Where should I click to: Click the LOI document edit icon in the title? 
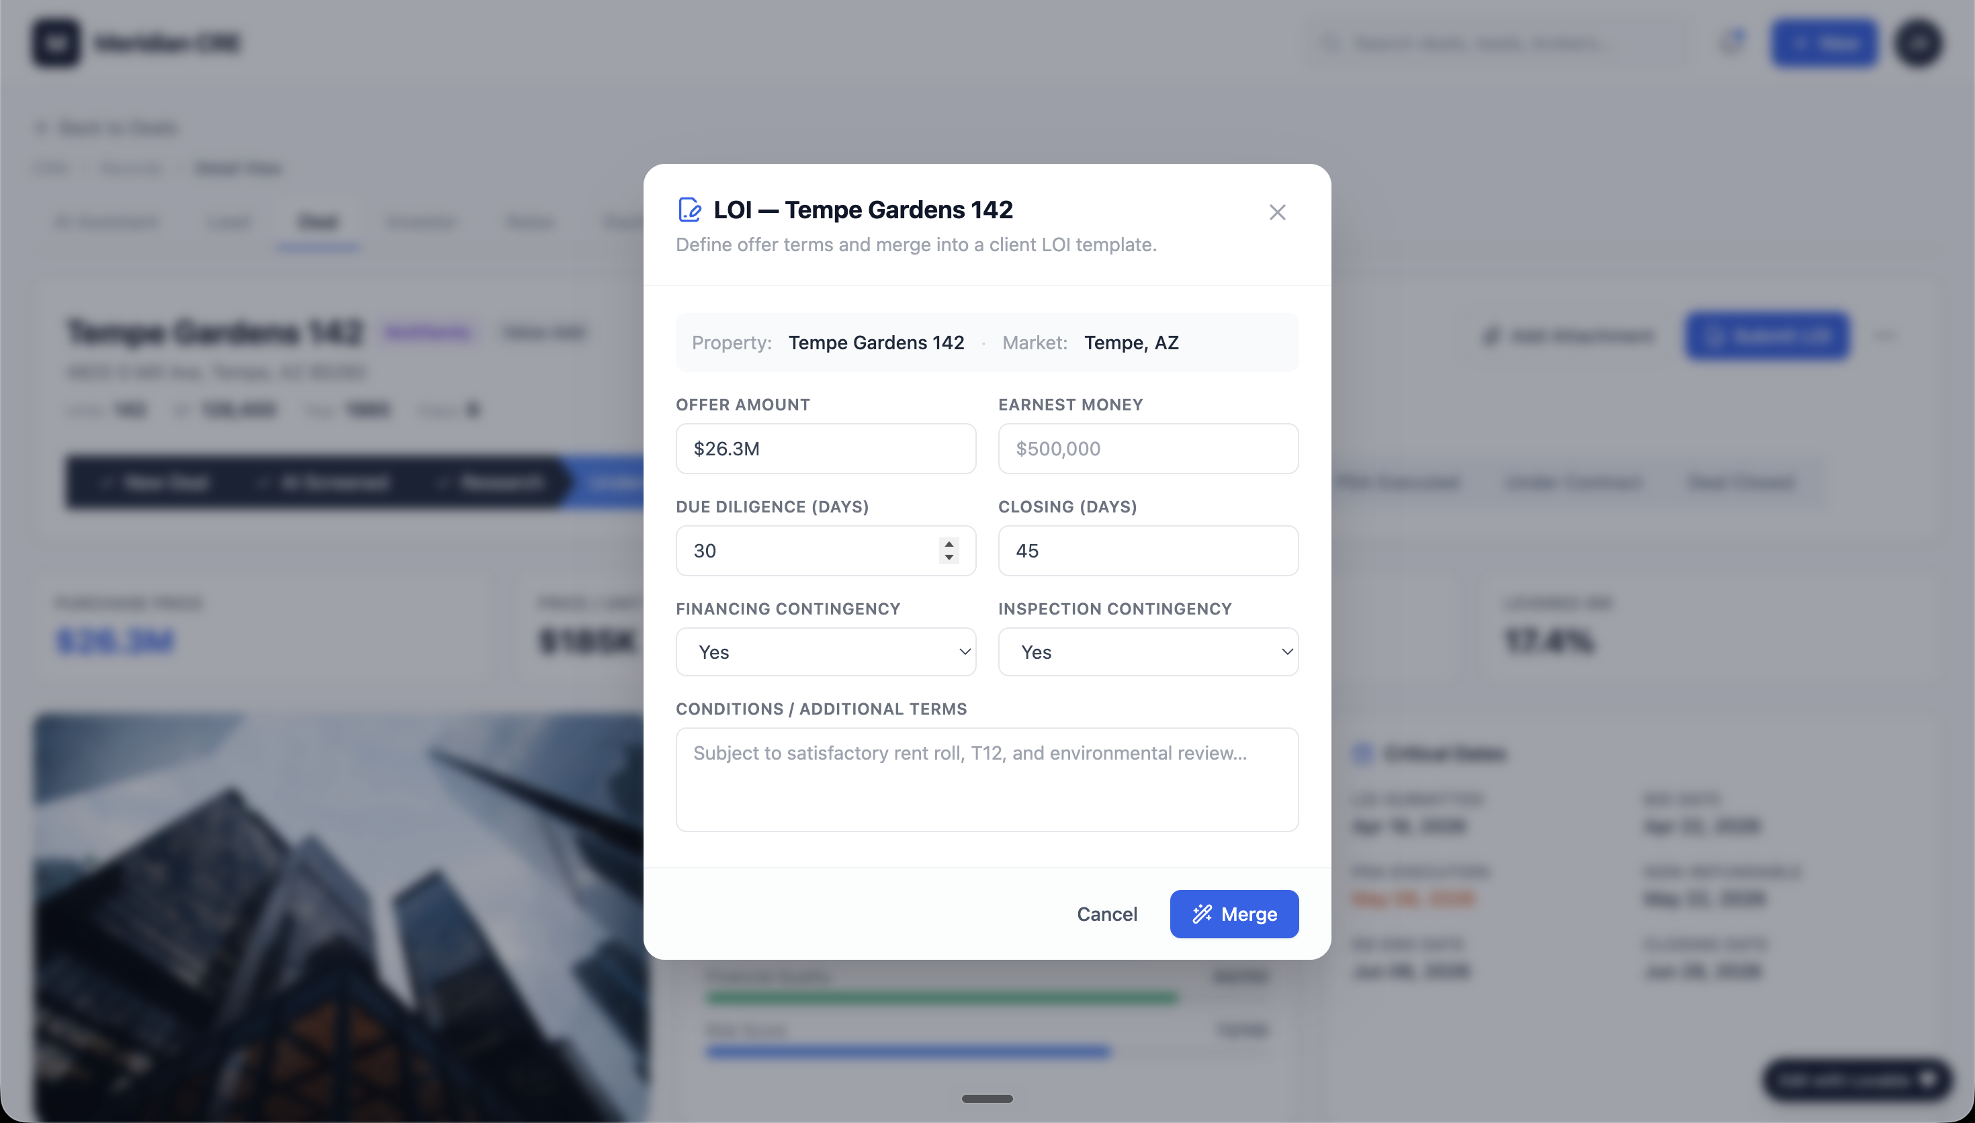(x=689, y=210)
